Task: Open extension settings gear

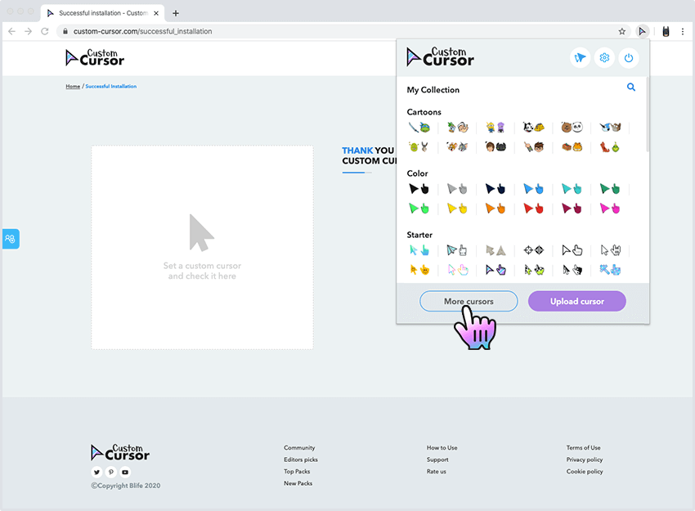Action: 604,57
